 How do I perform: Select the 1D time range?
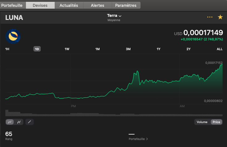coord(37,49)
